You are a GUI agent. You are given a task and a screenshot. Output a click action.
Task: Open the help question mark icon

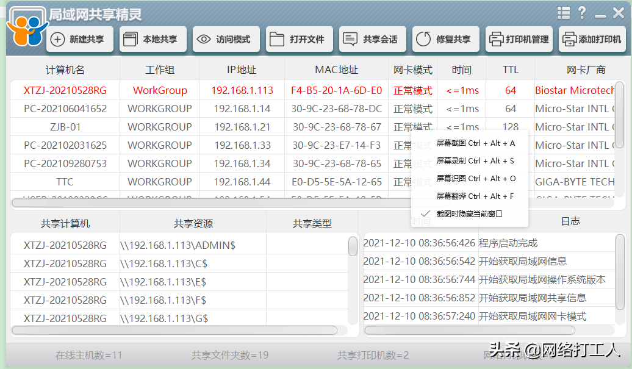[581, 12]
